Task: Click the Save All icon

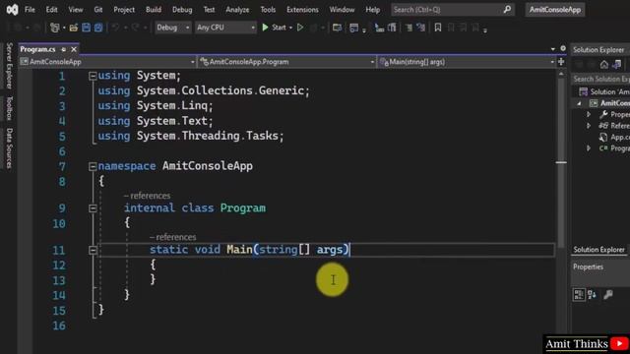Action: [x=98, y=28]
